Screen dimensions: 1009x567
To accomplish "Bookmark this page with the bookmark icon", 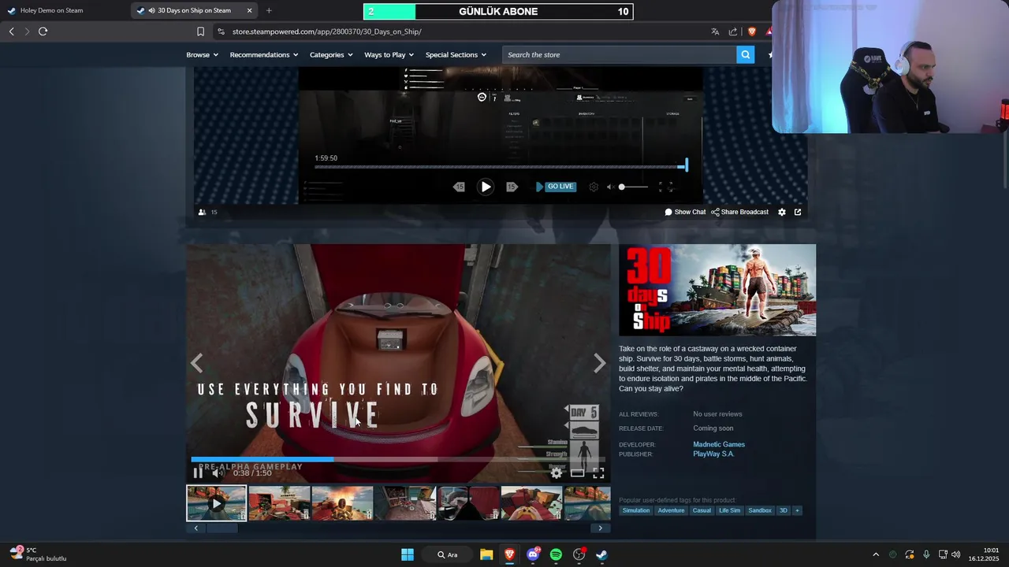I will [200, 31].
